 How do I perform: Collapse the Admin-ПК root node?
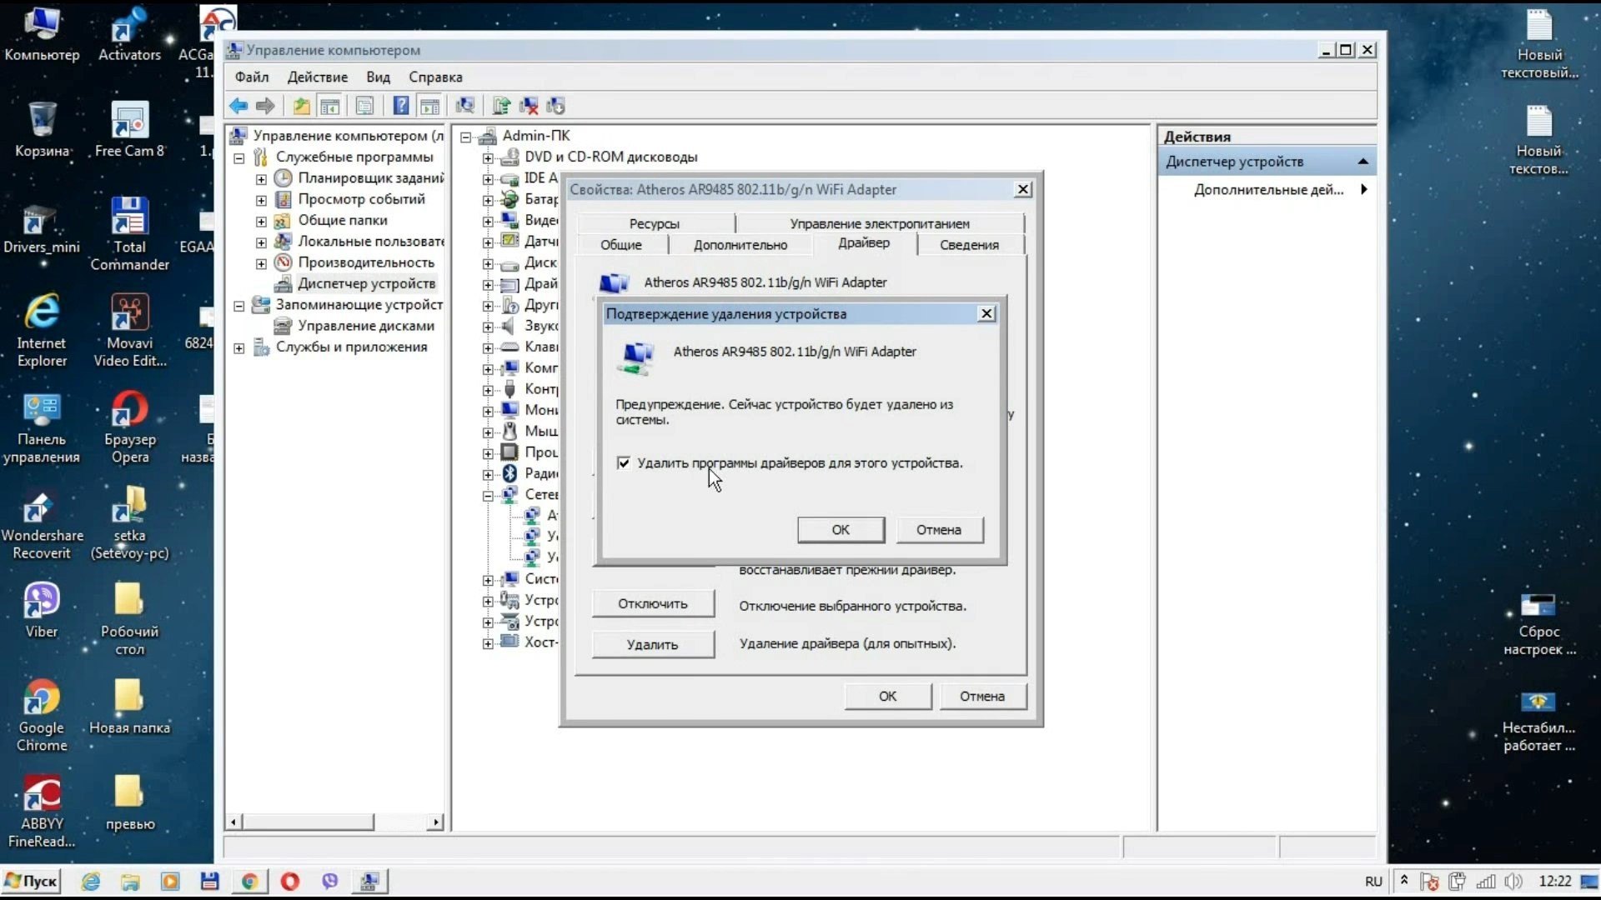pos(466,136)
